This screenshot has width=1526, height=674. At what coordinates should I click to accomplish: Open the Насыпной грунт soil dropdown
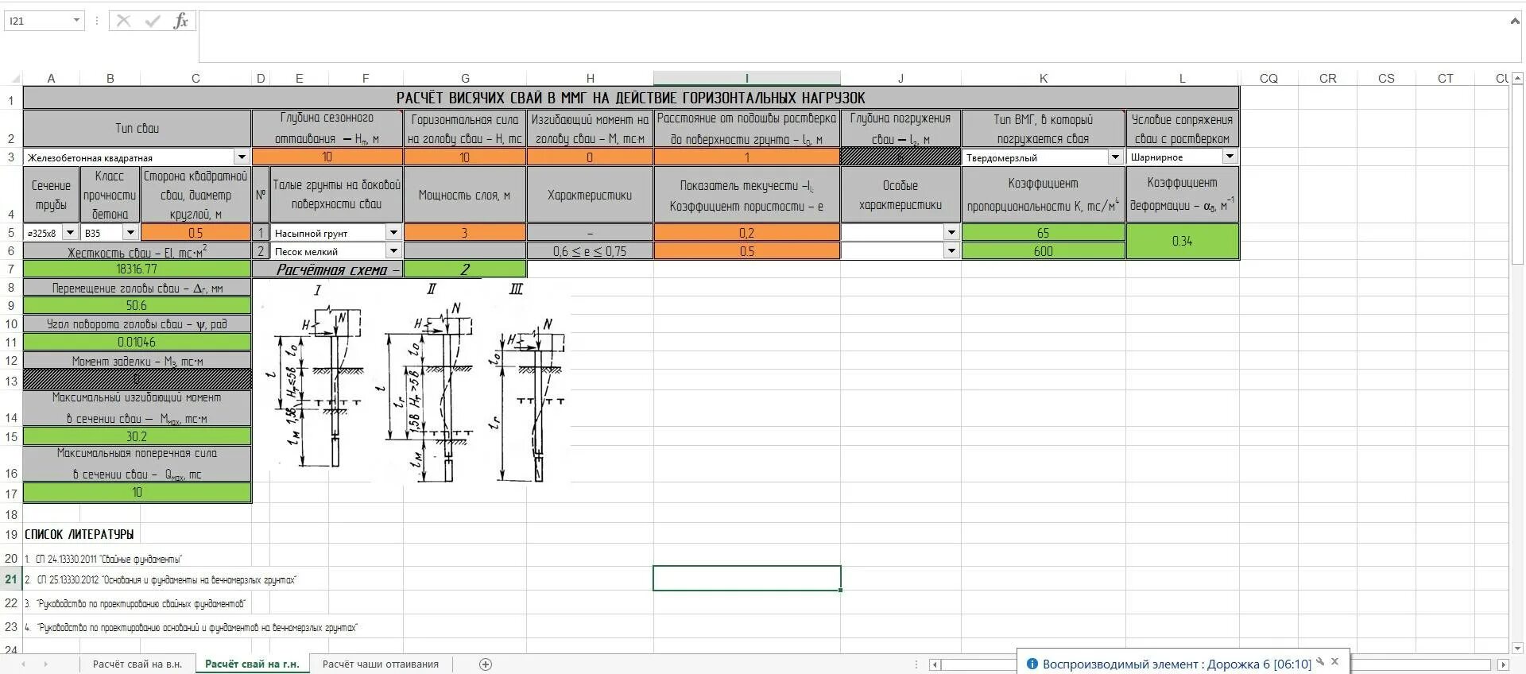click(393, 233)
